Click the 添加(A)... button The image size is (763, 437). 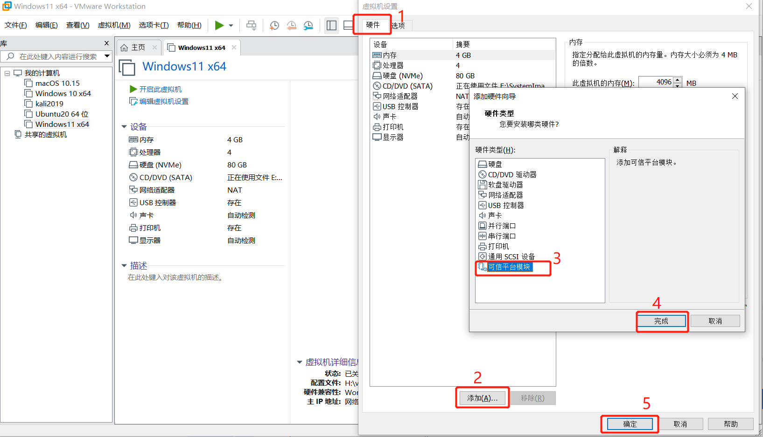[483, 398]
